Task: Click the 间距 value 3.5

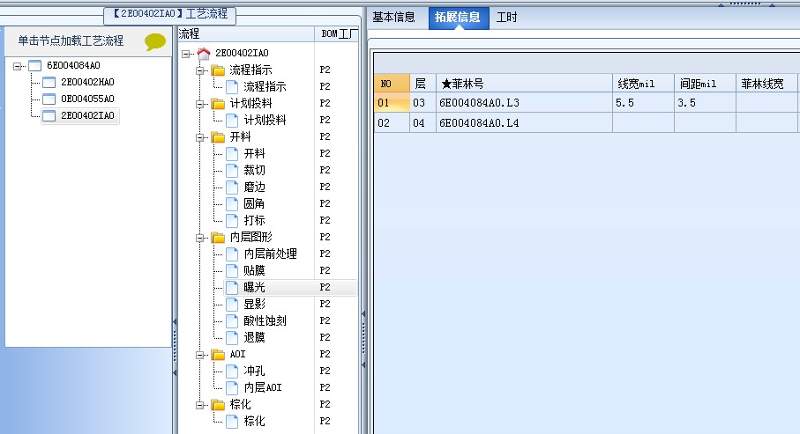Action: pos(705,103)
